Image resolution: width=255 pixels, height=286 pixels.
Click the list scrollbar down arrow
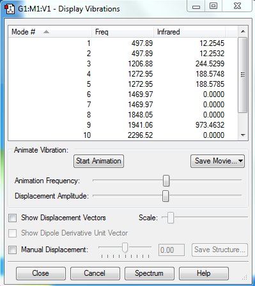tap(243, 135)
